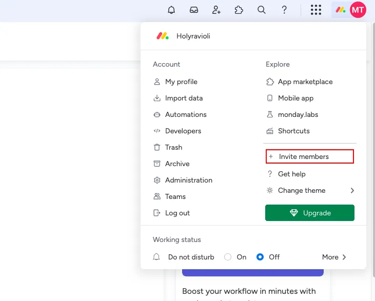Choose Log out from the menu
375x301 pixels.
coord(177,213)
